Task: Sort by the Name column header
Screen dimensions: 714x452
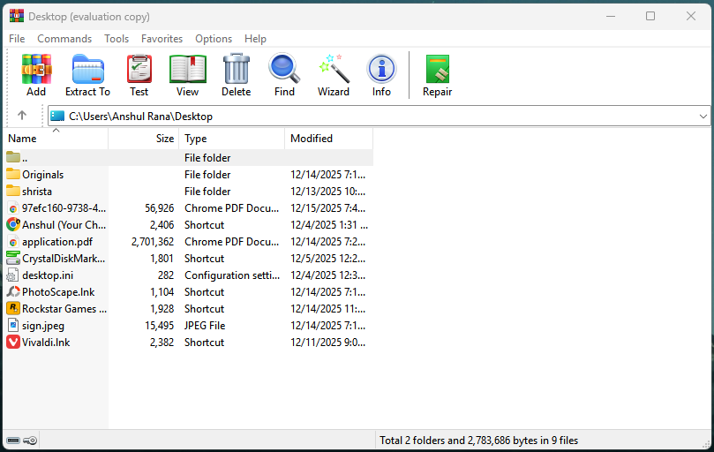Action: click(56, 139)
